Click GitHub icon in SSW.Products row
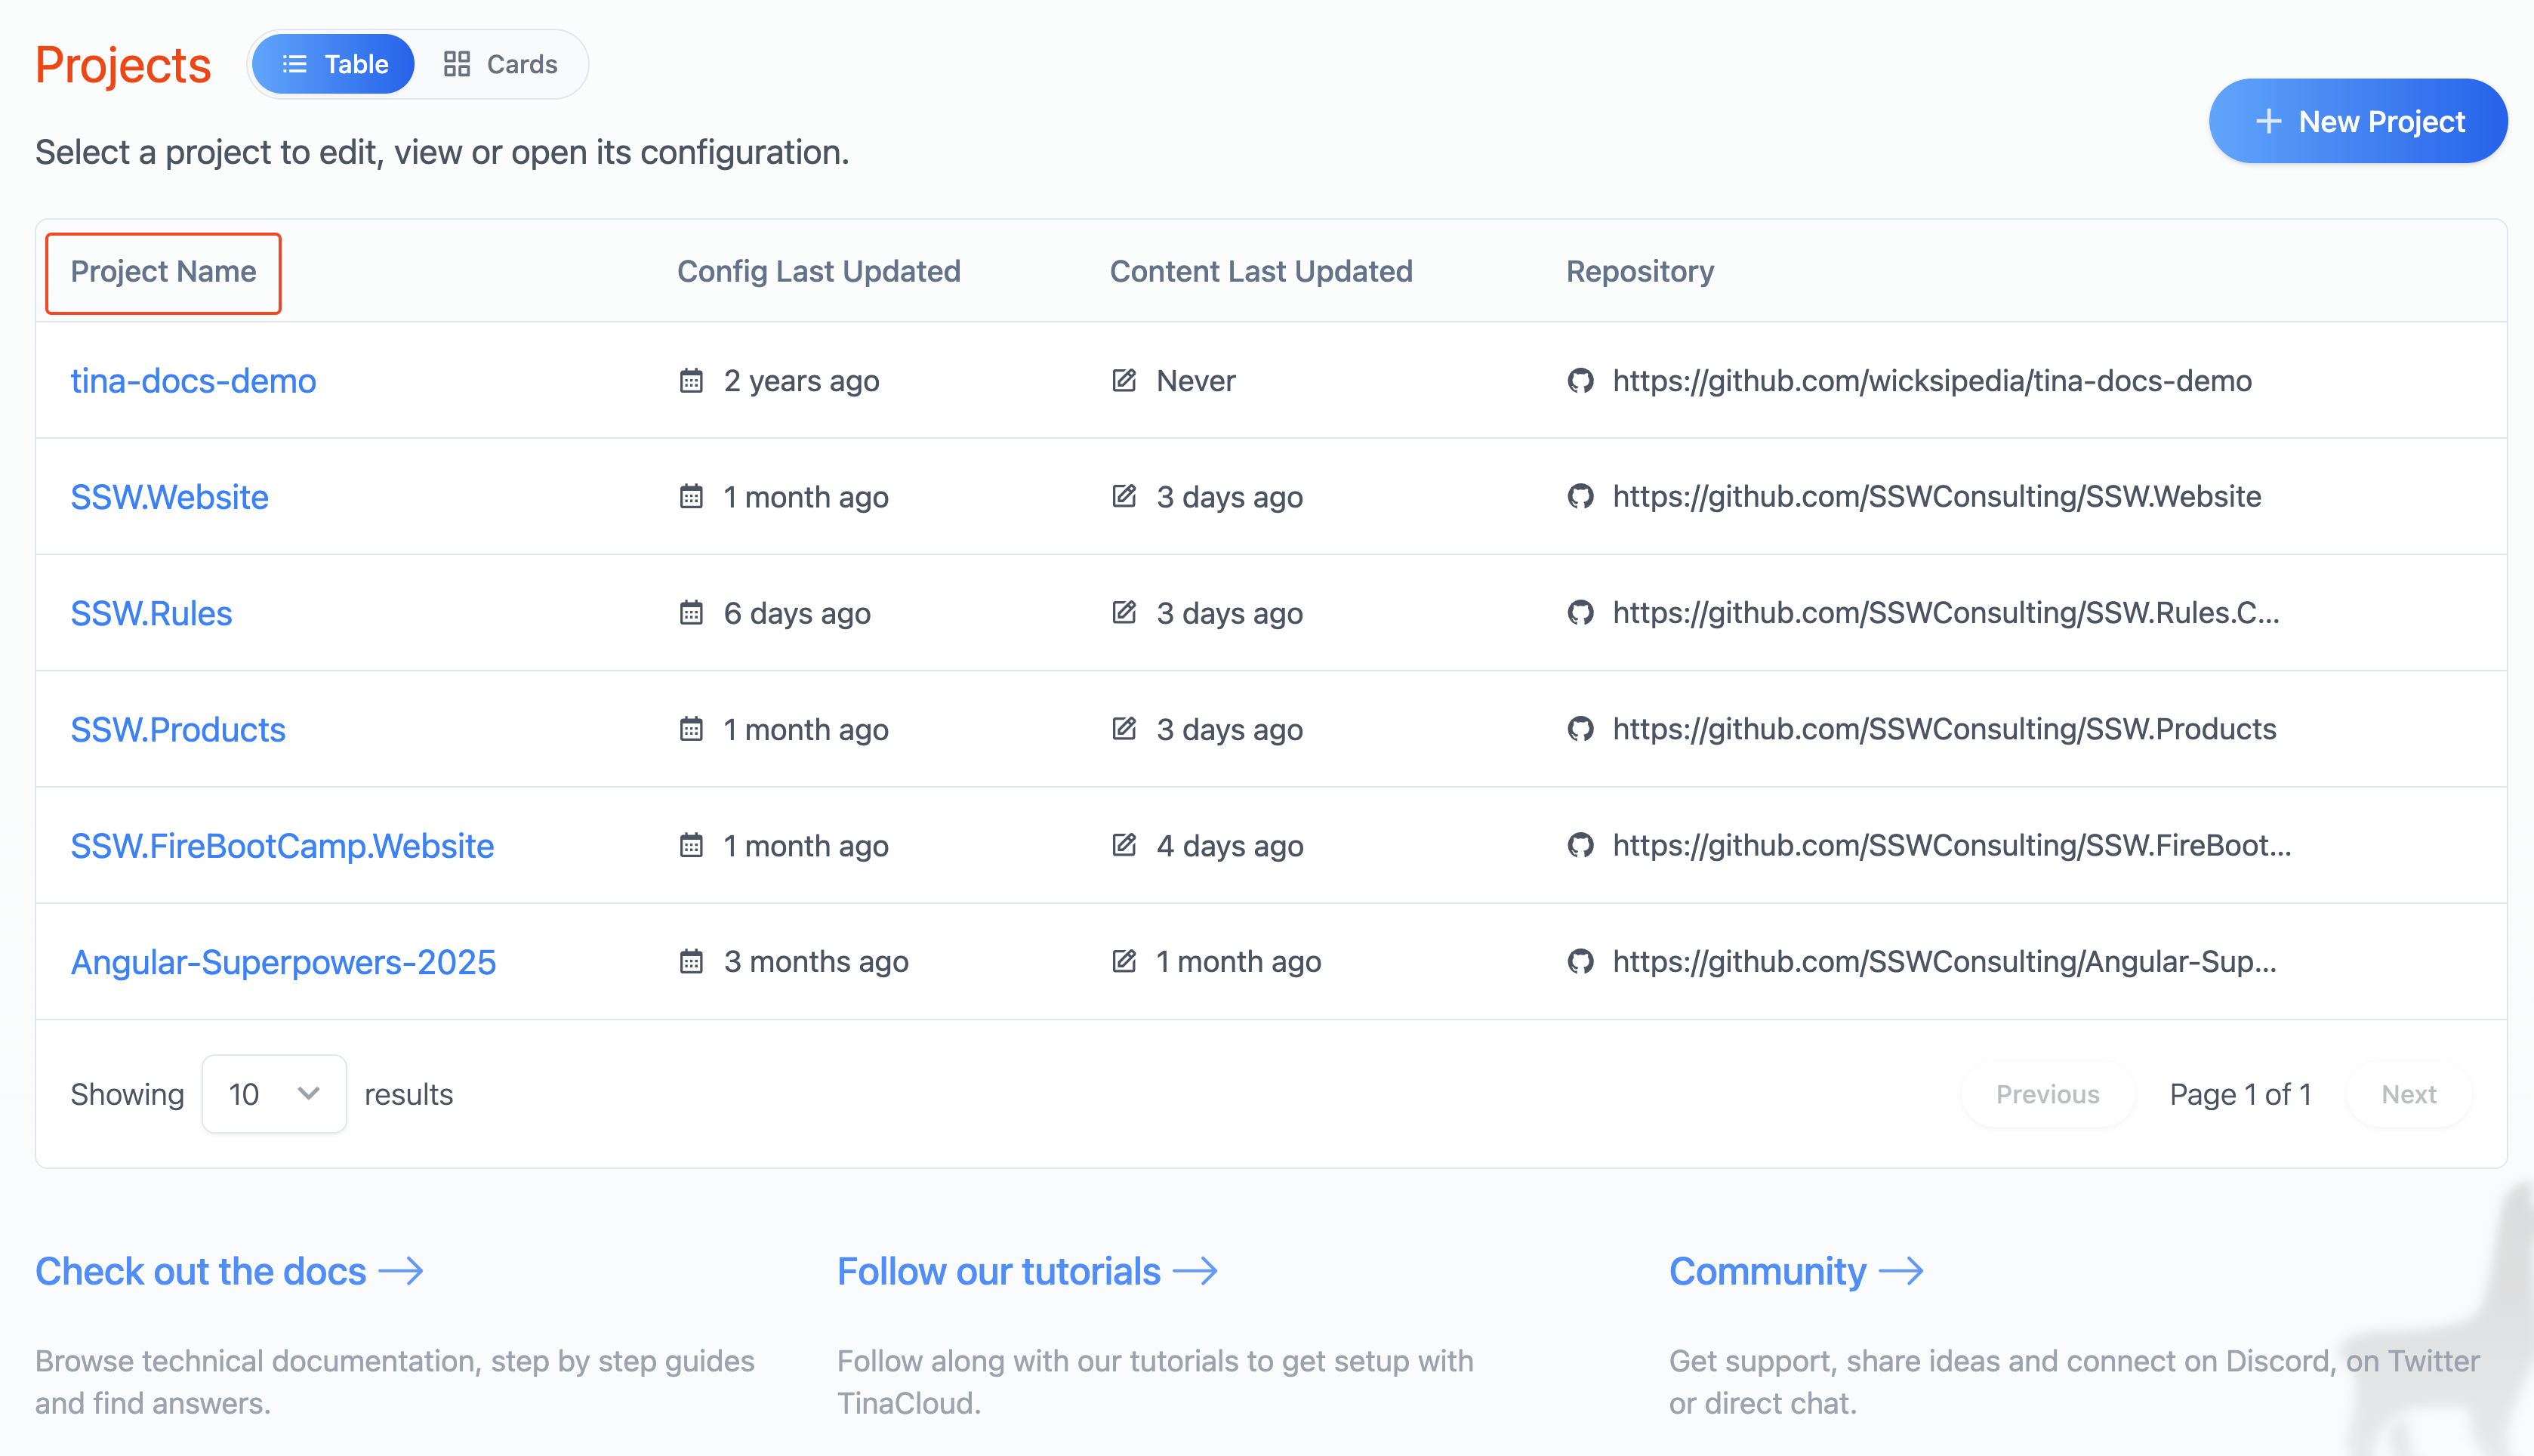The height and width of the screenshot is (1456, 2534). pos(1580,729)
